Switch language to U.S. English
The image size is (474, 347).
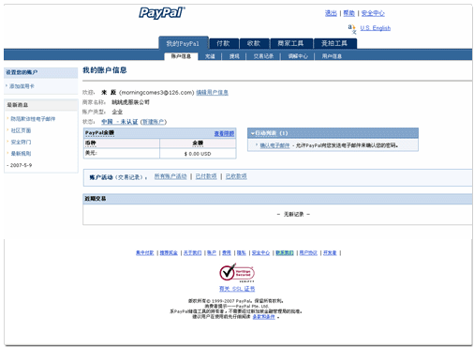pos(376,28)
